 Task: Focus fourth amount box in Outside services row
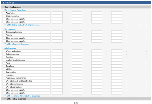pos(117,54)
